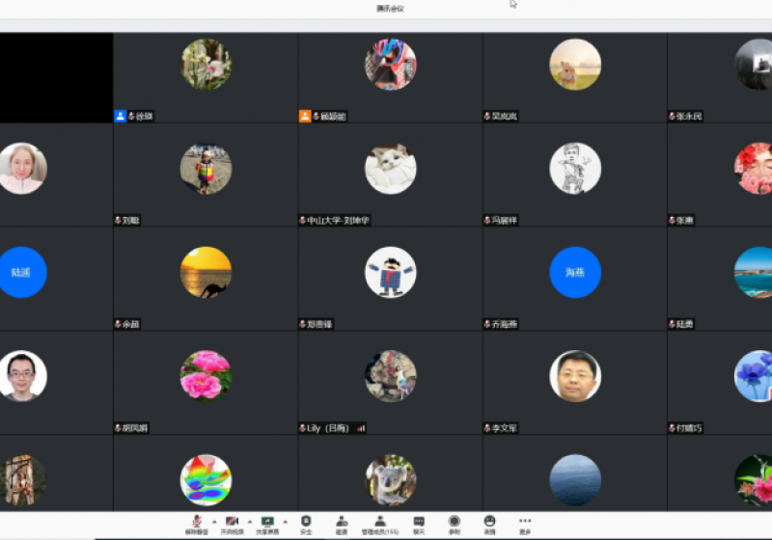Open the 邀请 invite dialog
This screenshot has height=540, width=772.
pyautogui.click(x=342, y=522)
